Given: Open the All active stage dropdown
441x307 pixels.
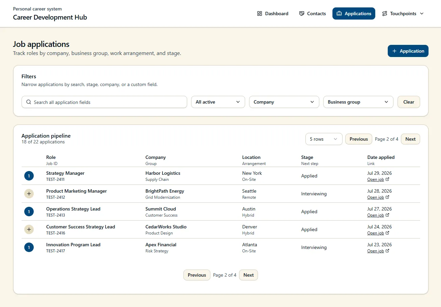Looking at the screenshot, I should [x=218, y=102].
